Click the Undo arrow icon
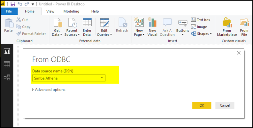This screenshot has height=128, width=253. click(20, 4)
